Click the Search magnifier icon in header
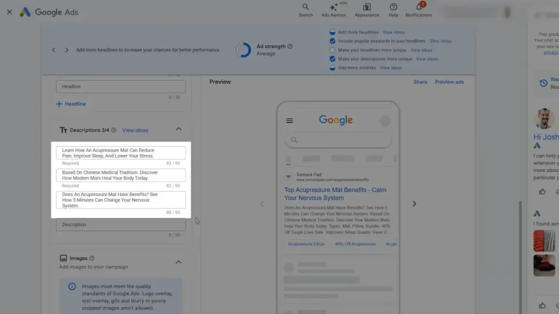Screen dimensions: 559x314 tap(306, 7)
